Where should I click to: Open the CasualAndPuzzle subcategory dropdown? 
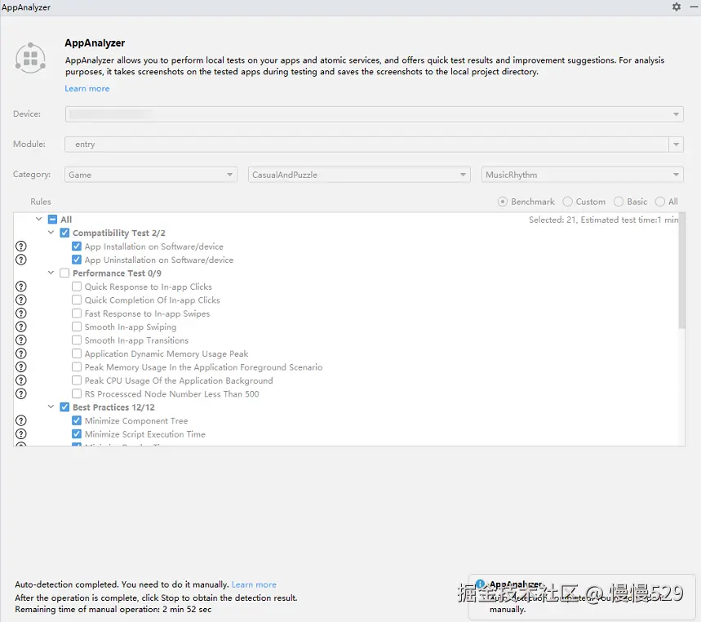(x=359, y=175)
